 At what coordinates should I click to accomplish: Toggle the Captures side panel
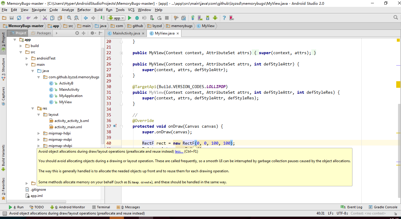click(x=3, y=96)
